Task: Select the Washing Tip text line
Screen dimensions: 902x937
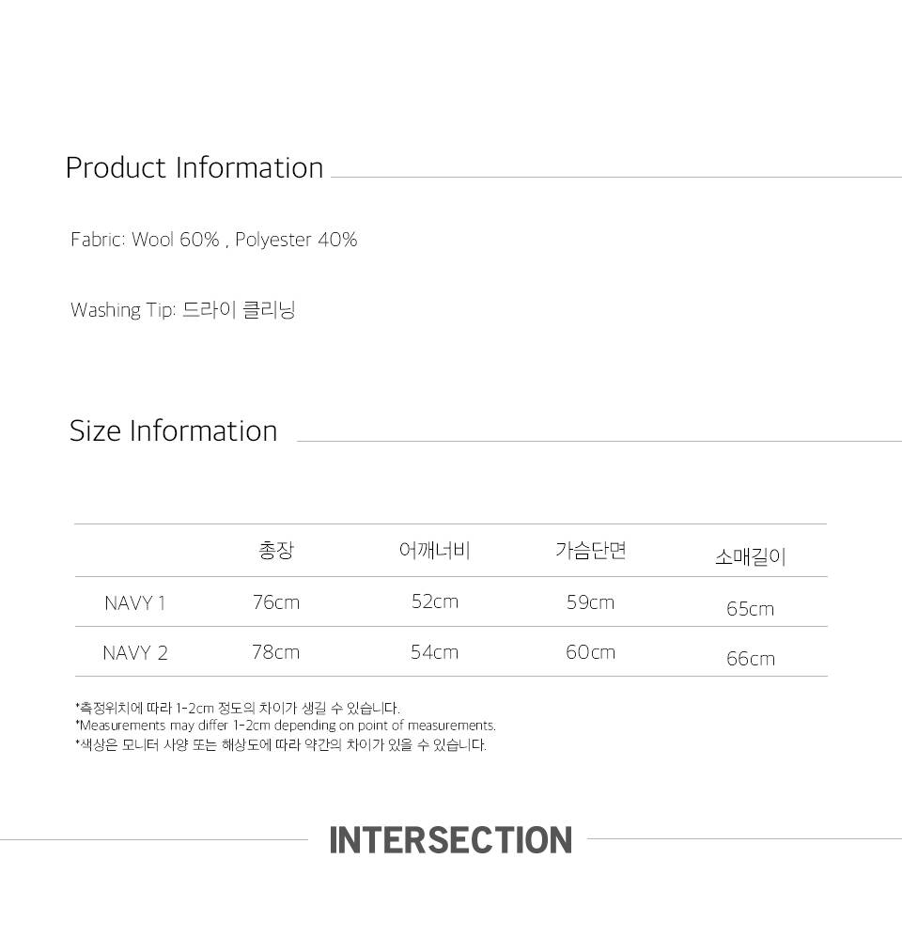Action: 183,310
